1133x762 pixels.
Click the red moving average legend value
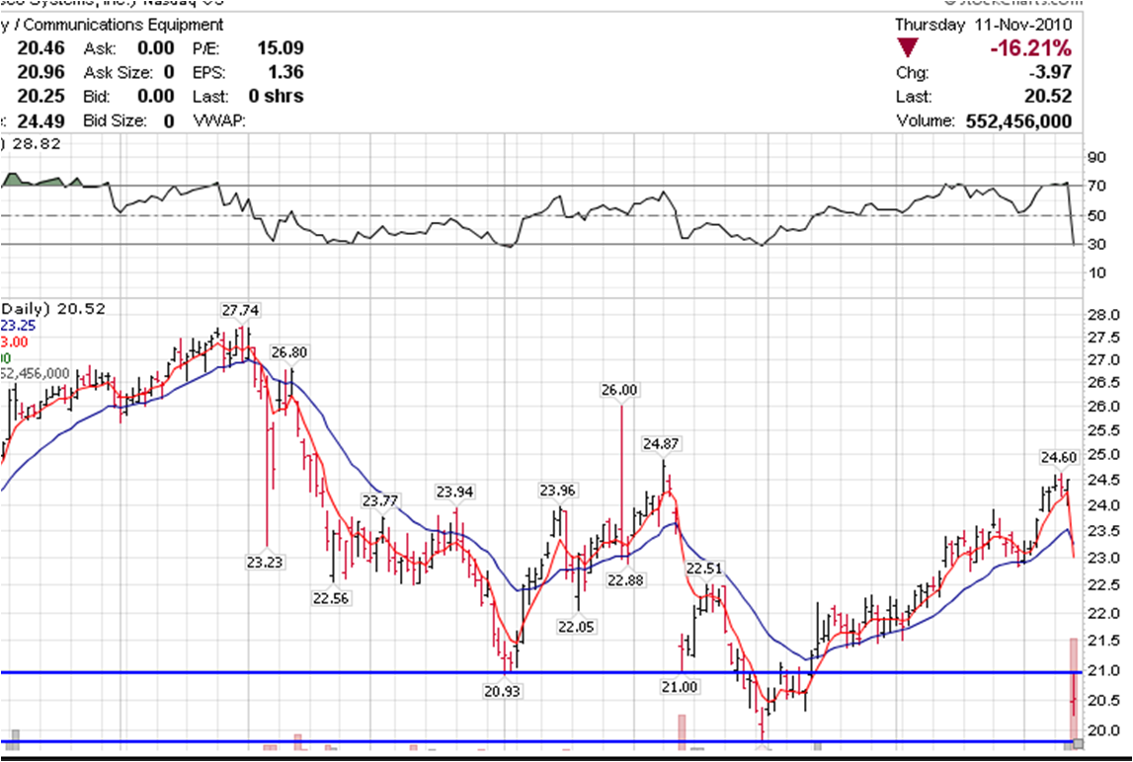click(15, 343)
